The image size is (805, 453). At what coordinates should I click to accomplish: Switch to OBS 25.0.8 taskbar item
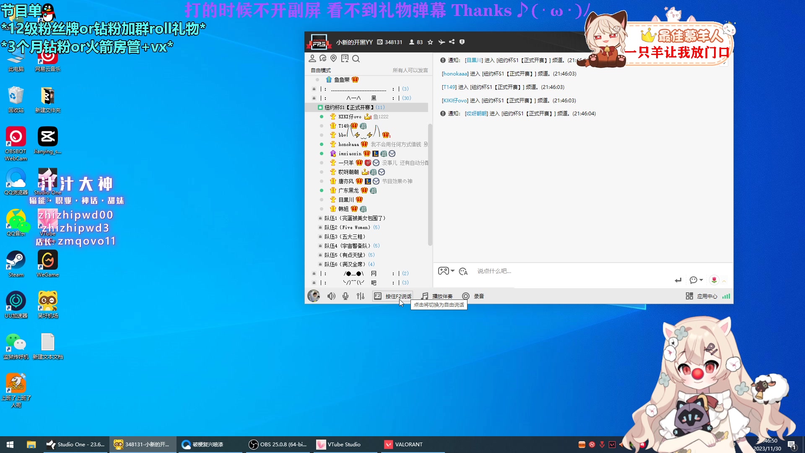278,445
